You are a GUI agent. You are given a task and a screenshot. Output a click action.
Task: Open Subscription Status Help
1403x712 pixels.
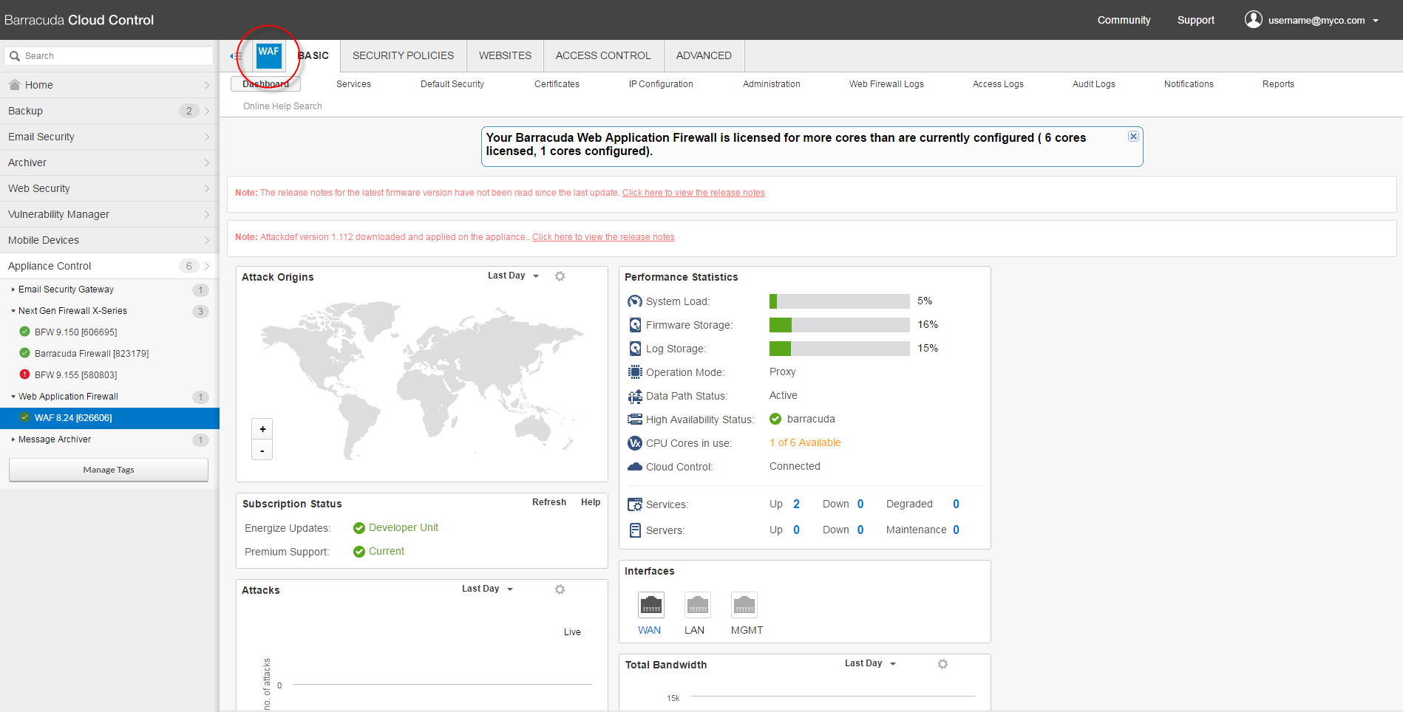(591, 502)
